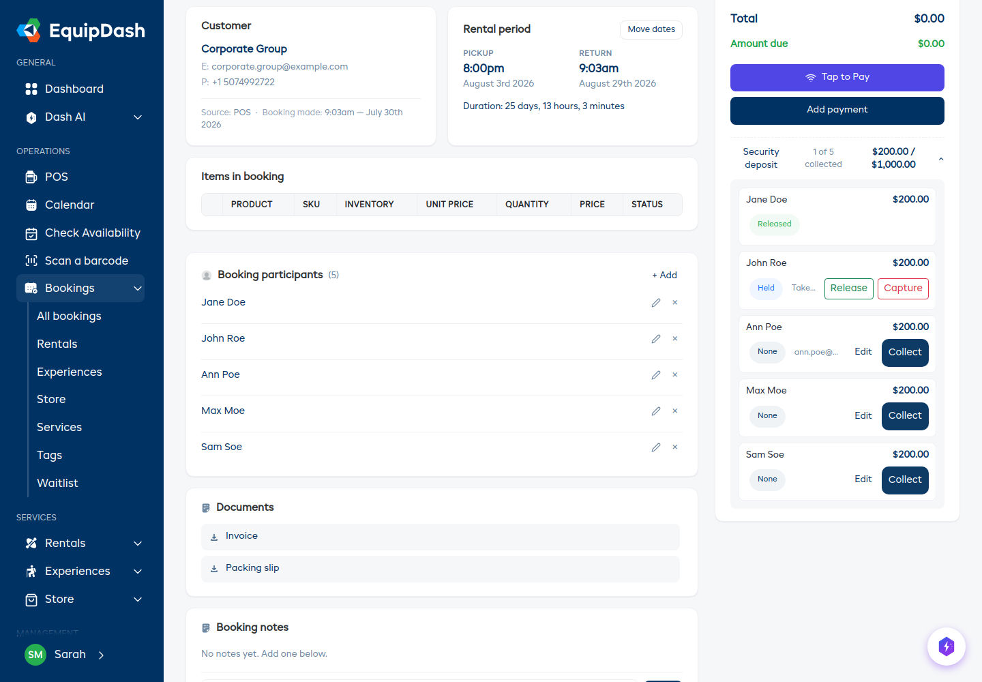Screen dimensions: 982x682
Task: Remove participant Max Moe
Action: click(675, 411)
